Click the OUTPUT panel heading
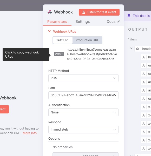 click(138, 29)
